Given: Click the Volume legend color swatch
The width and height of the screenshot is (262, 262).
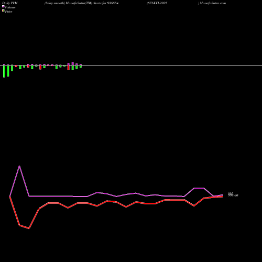Looking at the screenshot, I should coord(3,6).
